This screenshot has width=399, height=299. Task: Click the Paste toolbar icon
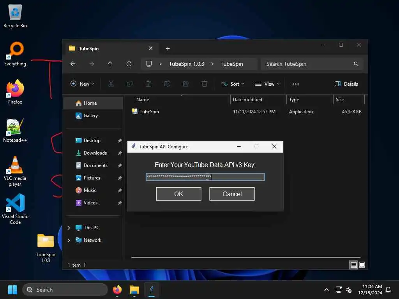[x=148, y=84]
